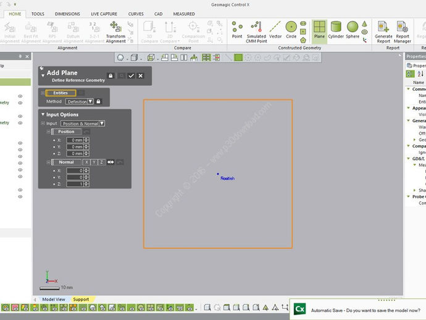Toggle the bottom eye visibility icon

tap(20, 196)
